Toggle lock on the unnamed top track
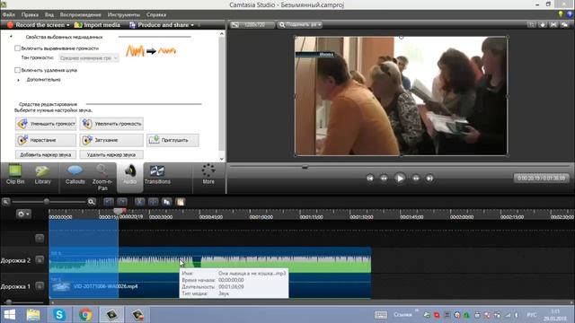 pos(40,239)
